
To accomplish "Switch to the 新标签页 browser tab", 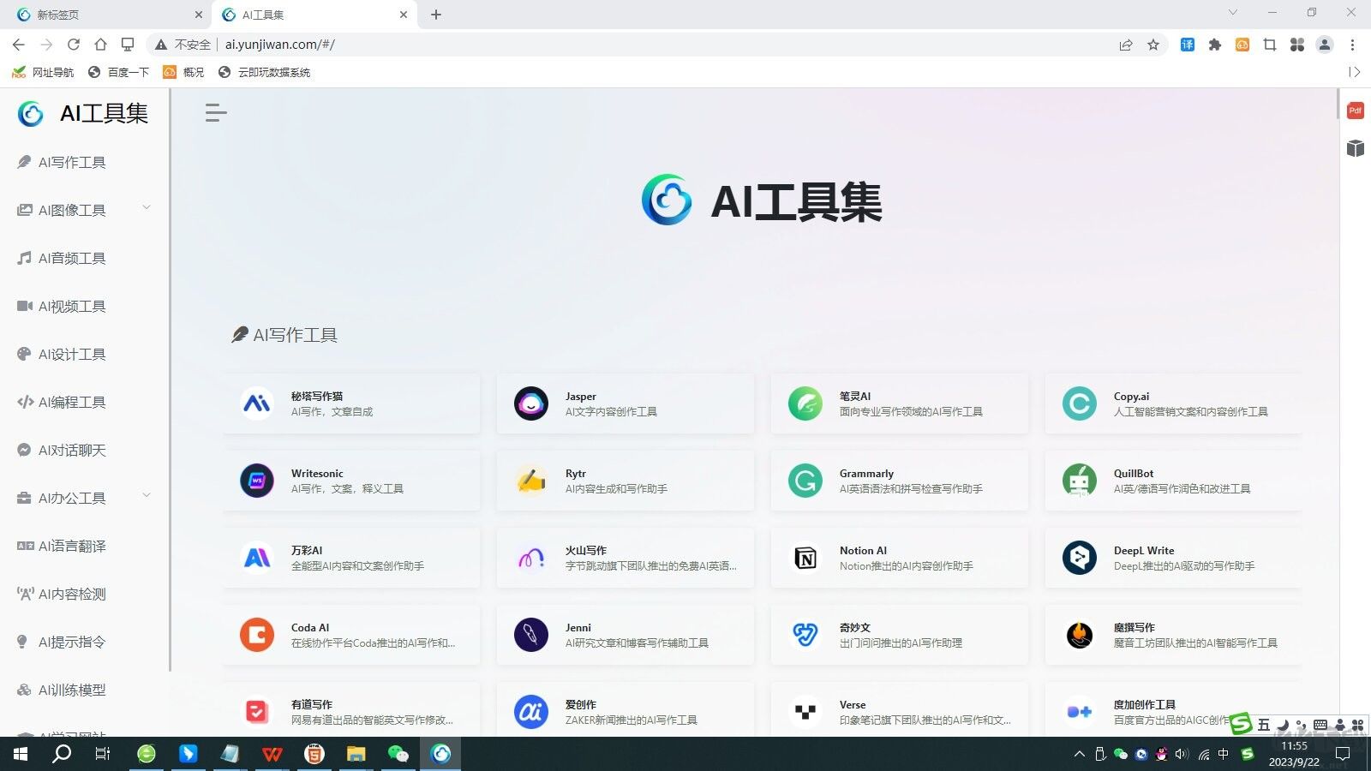I will [103, 15].
